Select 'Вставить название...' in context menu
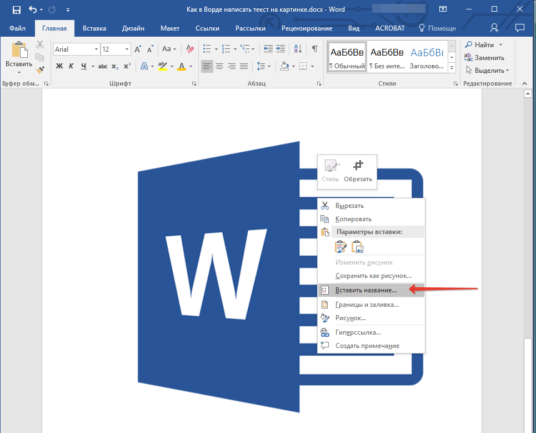The height and width of the screenshot is (433, 536). [365, 290]
